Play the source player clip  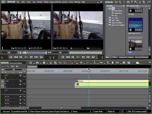pyautogui.click(x=26, y=57)
